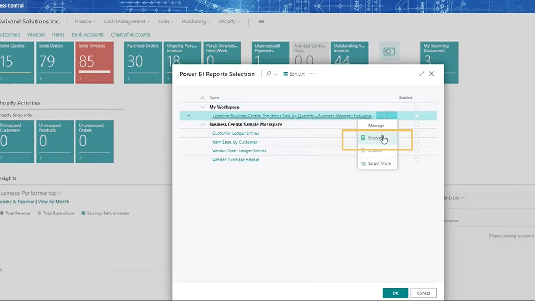Open the Finance dropdown menu
The height and width of the screenshot is (301, 535).
(85, 21)
